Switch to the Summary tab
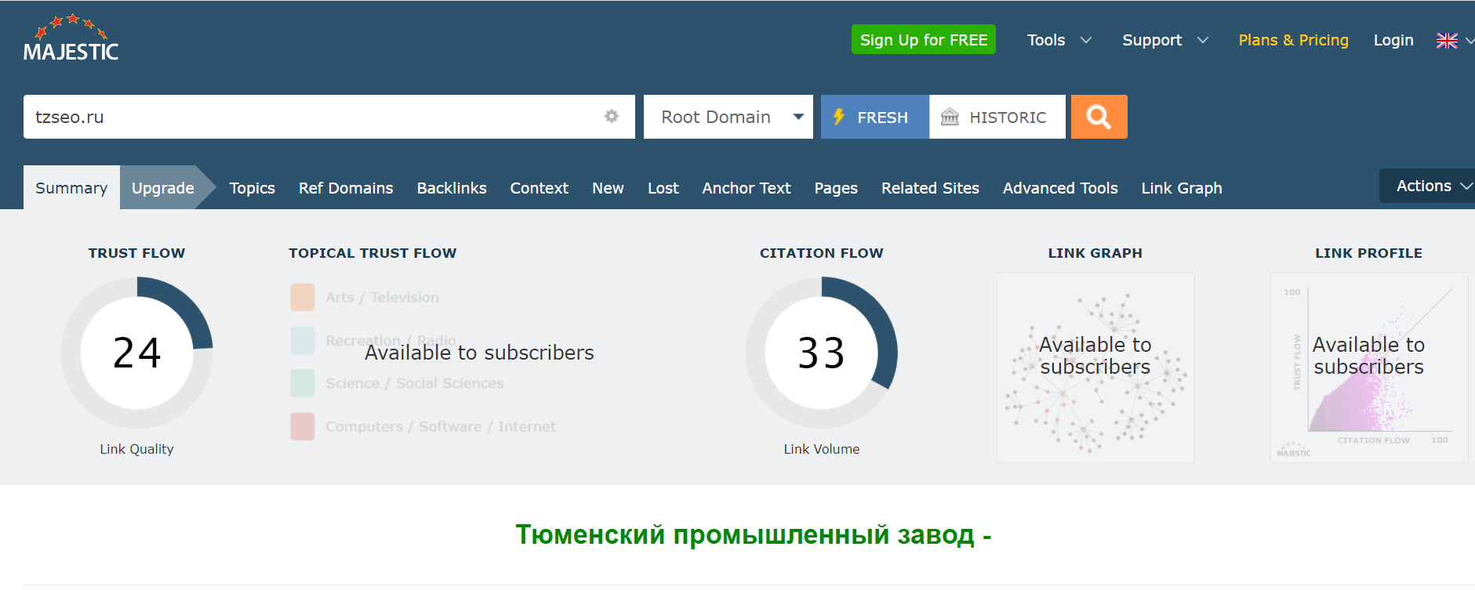 (71, 187)
